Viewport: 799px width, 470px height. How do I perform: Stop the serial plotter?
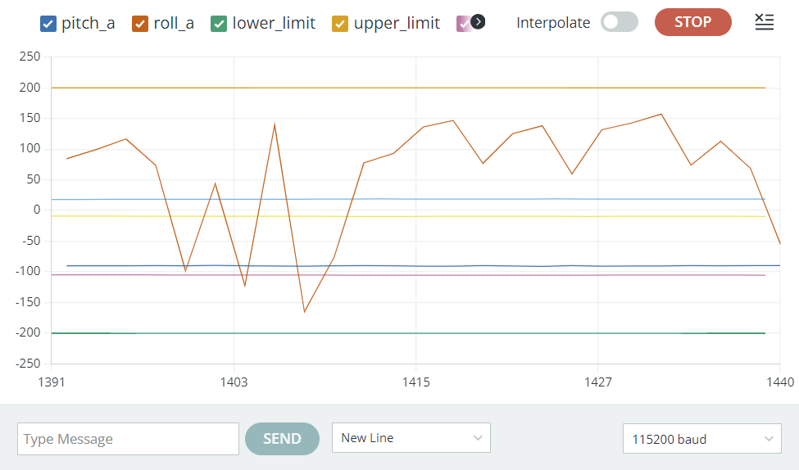point(693,22)
